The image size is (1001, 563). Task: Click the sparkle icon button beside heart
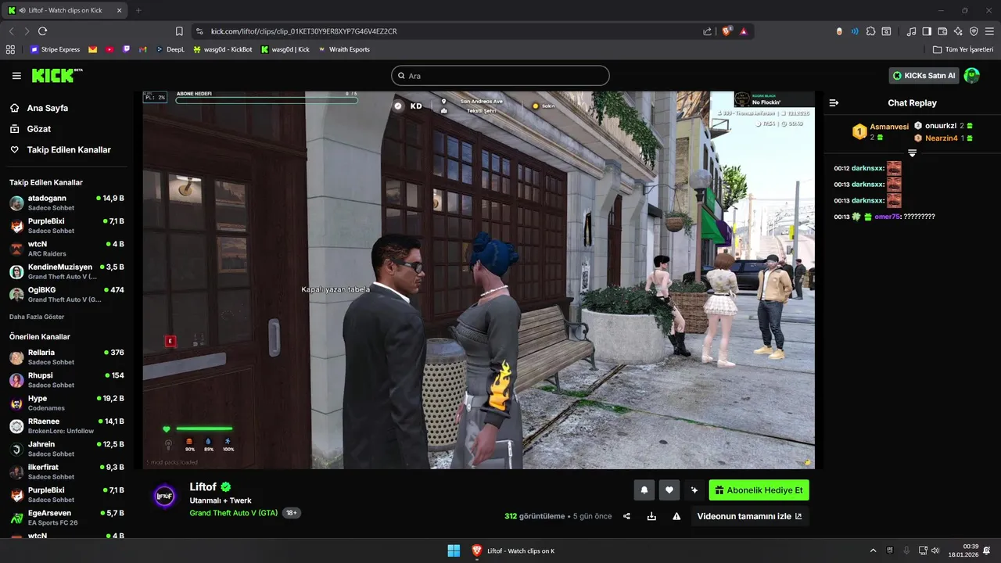click(694, 490)
